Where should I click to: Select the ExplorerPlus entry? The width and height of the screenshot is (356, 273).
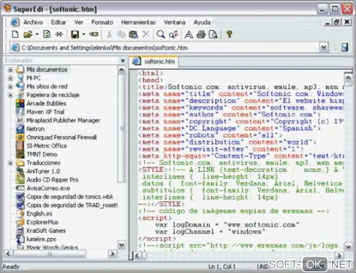click(x=43, y=222)
